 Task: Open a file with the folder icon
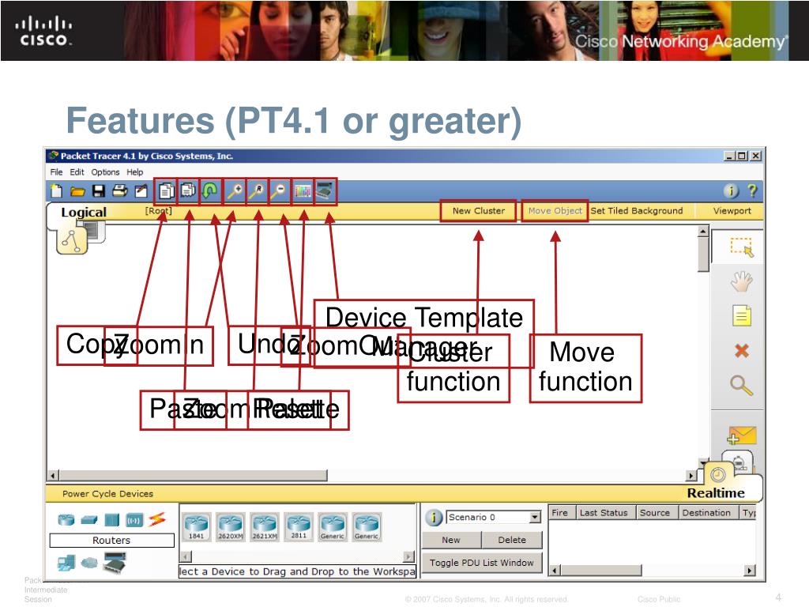pos(77,191)
